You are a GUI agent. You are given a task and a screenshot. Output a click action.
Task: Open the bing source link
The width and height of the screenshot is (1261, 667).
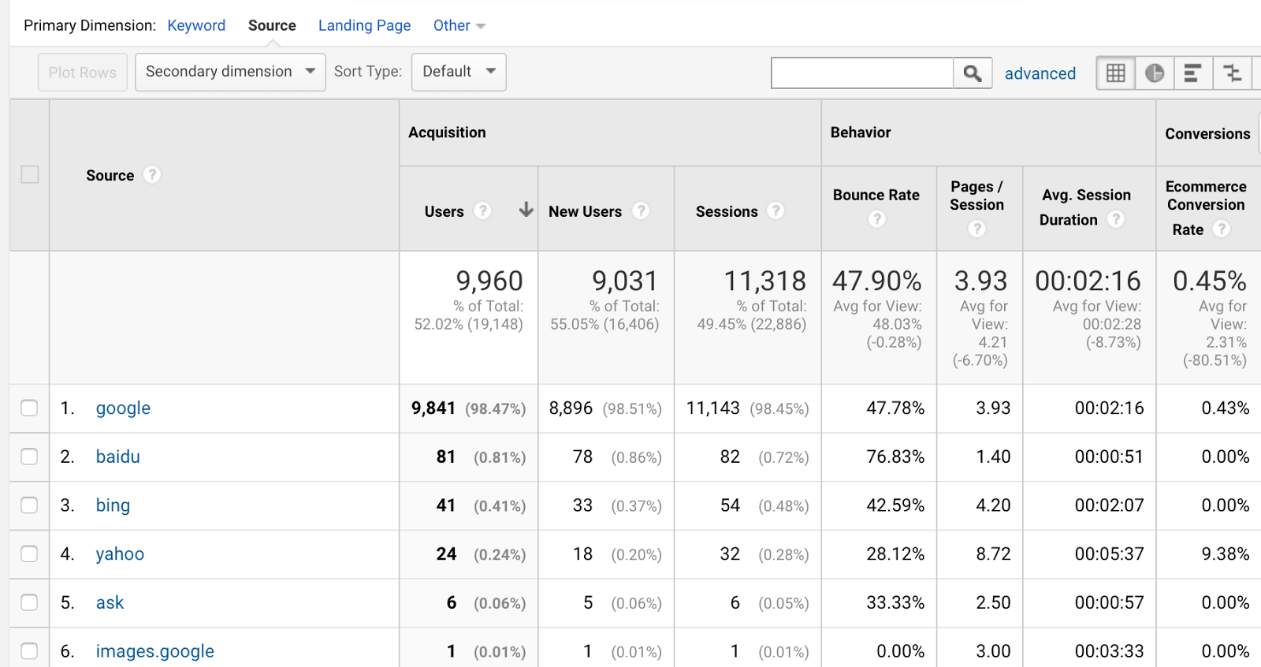point(113,505)
